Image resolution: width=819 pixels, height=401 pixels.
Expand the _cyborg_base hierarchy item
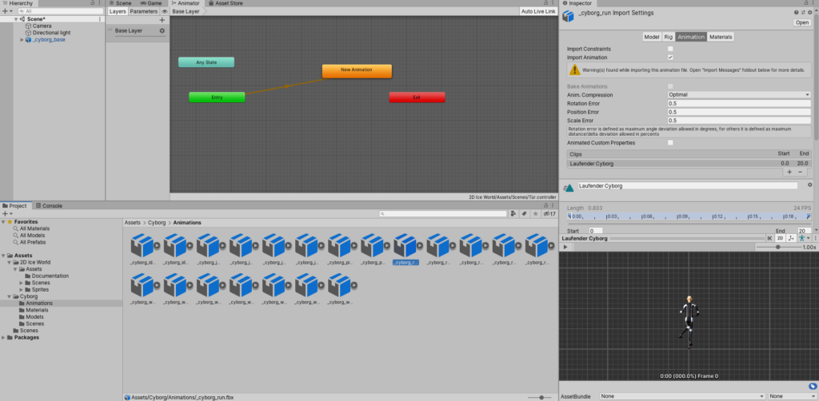click(22, 39)
